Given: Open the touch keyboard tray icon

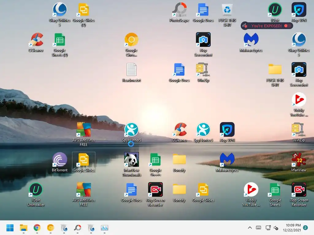Looking at the screenshot, I should (x=258, y=228).
